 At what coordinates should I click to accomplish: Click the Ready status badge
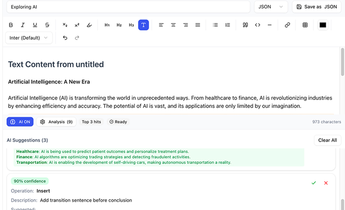118,122
